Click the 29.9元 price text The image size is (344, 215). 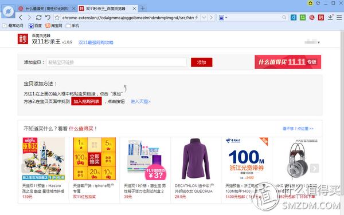point(180,197)
